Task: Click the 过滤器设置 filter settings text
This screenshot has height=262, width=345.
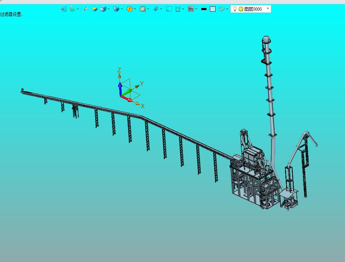Action: [x=11, y=15]
